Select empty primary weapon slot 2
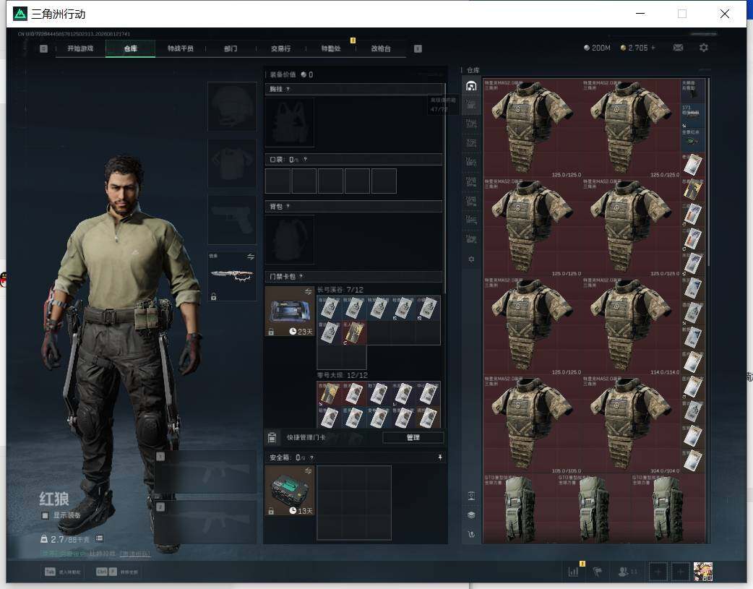Viewport: 753px width, 589px height. (205, 522)
